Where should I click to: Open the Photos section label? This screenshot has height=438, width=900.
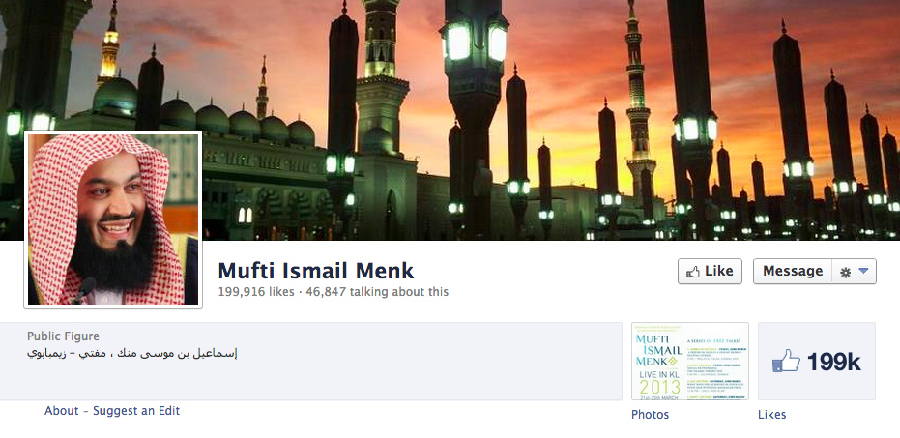coord(650,415)
